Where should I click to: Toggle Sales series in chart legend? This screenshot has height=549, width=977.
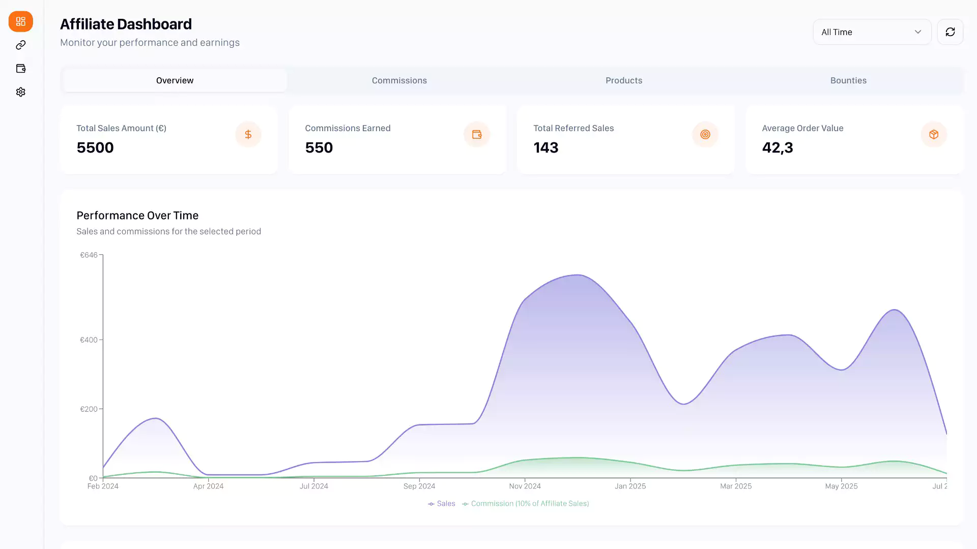(442, 504)
